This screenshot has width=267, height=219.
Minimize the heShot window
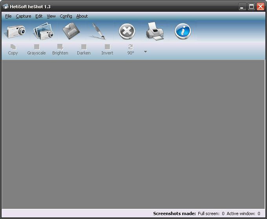(x=242, y=7)
